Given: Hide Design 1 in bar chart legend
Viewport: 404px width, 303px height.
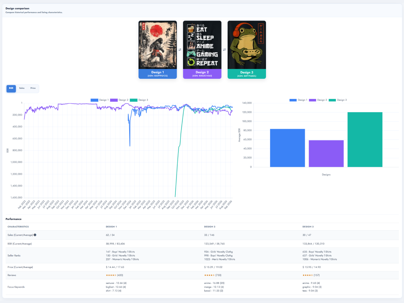Looking at the screenshot, I should click(298, 100).
